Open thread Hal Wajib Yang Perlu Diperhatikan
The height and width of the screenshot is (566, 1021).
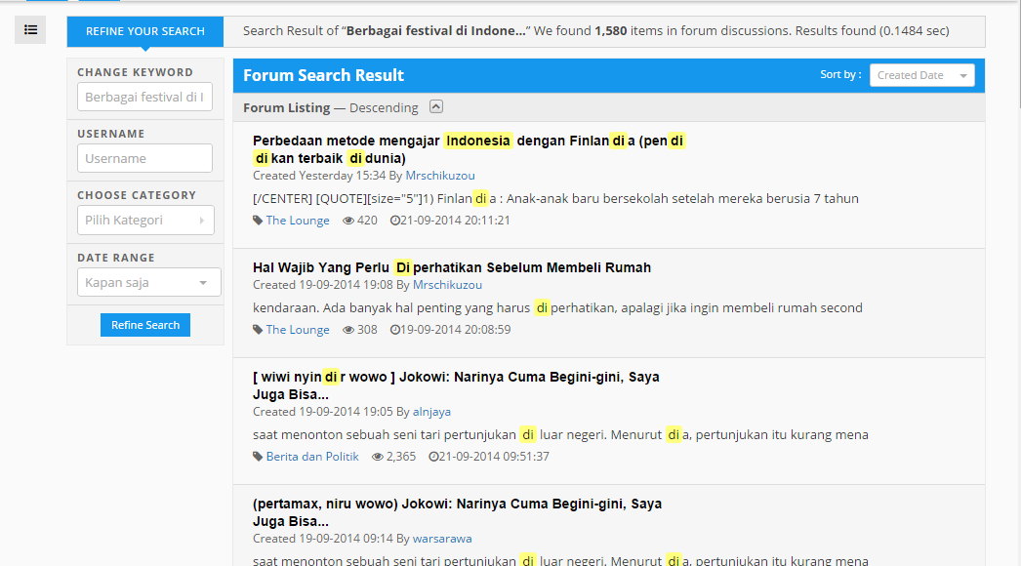452,267
